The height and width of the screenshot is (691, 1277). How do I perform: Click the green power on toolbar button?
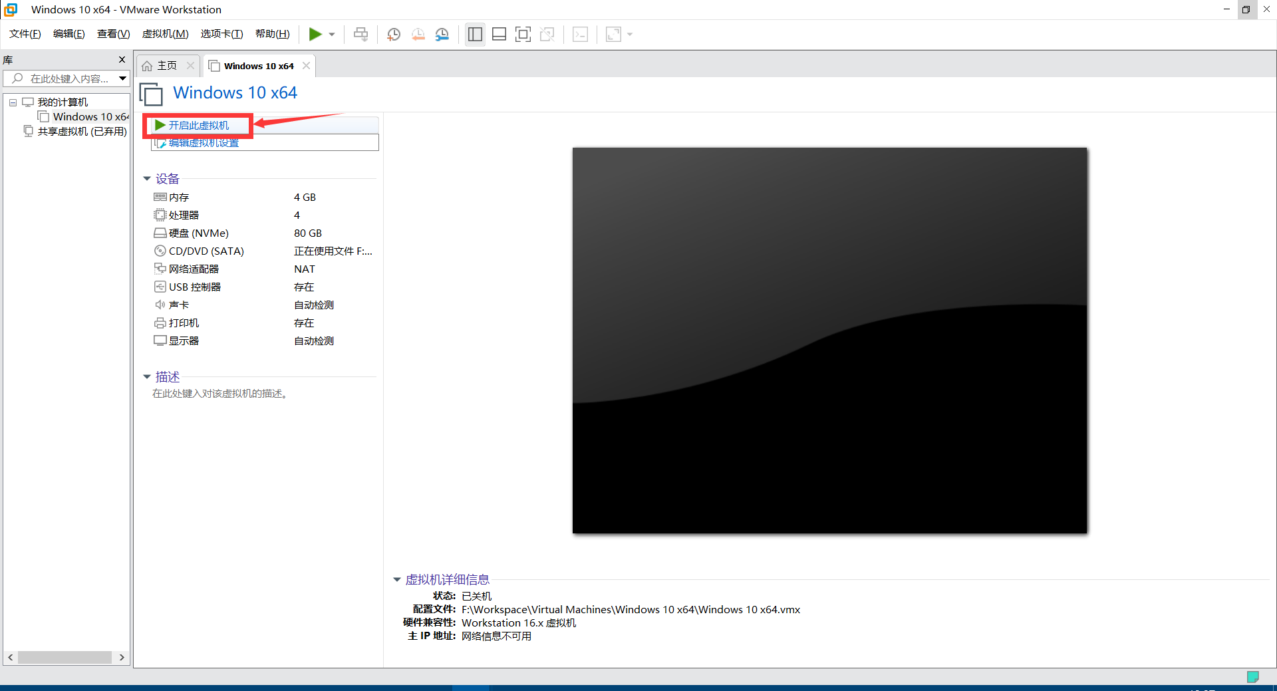(x=315, y=34)
